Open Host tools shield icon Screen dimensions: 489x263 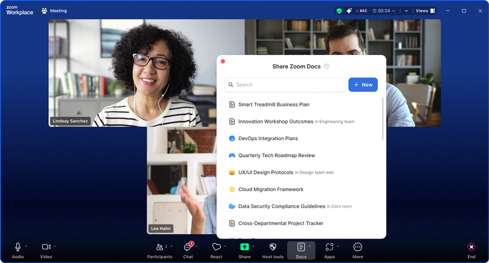(273, 247)
